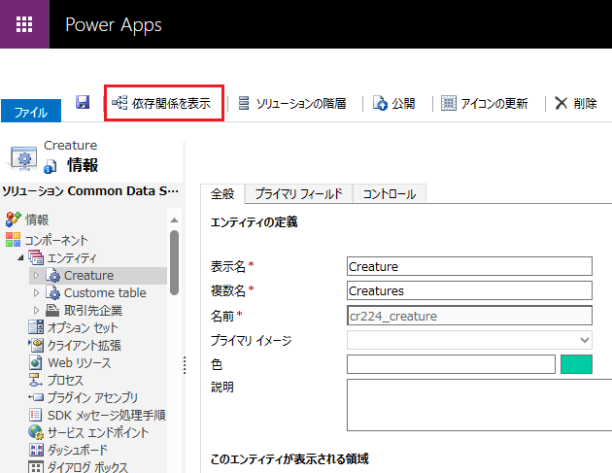Click 依存関係を表示 in the toolbar
The width and height of the screenshot is (612, 473).
(163, 103)
